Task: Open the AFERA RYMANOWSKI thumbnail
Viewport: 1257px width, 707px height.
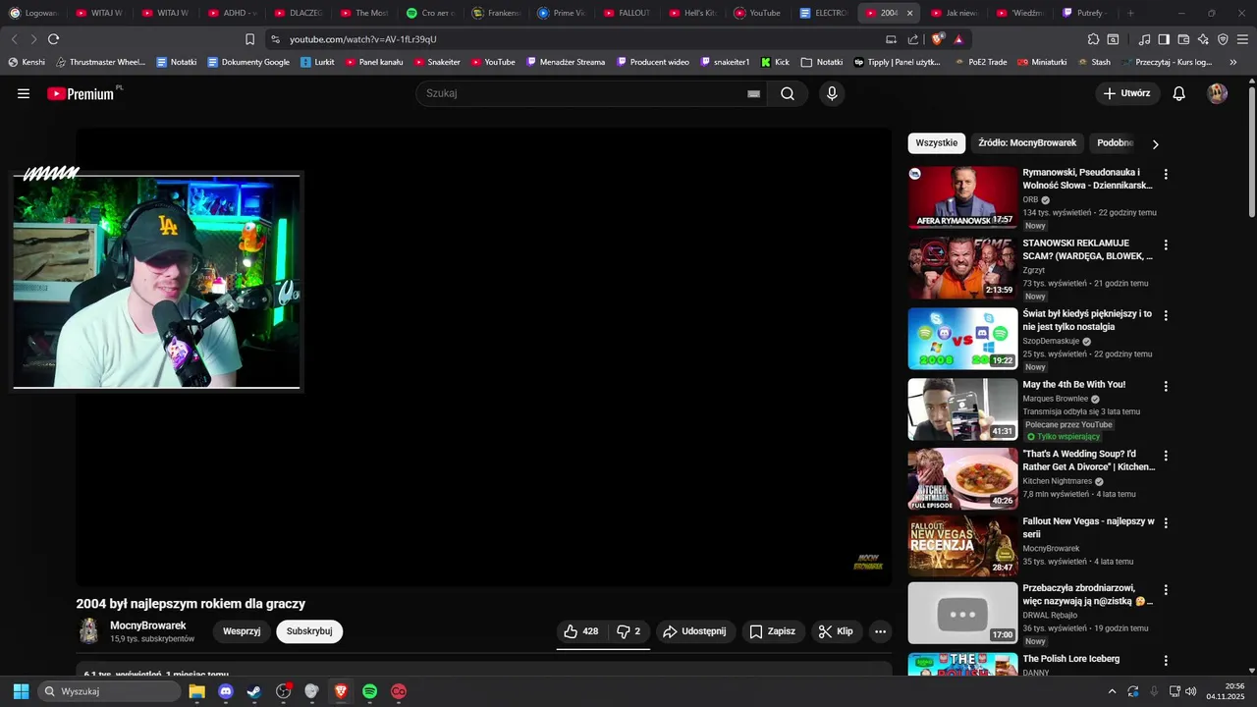Action: coord(962,196)
